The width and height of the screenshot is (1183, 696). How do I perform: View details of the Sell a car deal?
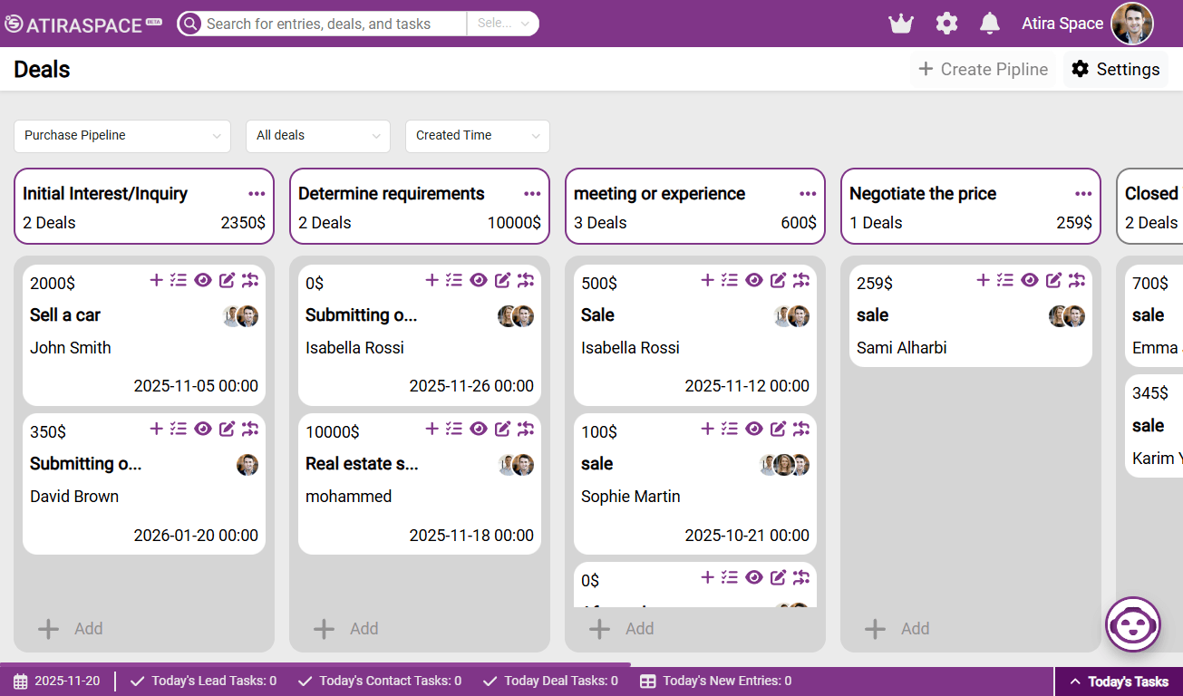203,280
